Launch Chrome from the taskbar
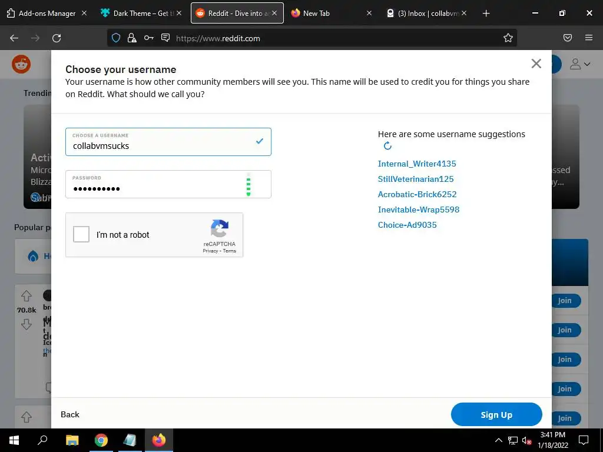Viewport: 603px width, 452px height. 101,440
